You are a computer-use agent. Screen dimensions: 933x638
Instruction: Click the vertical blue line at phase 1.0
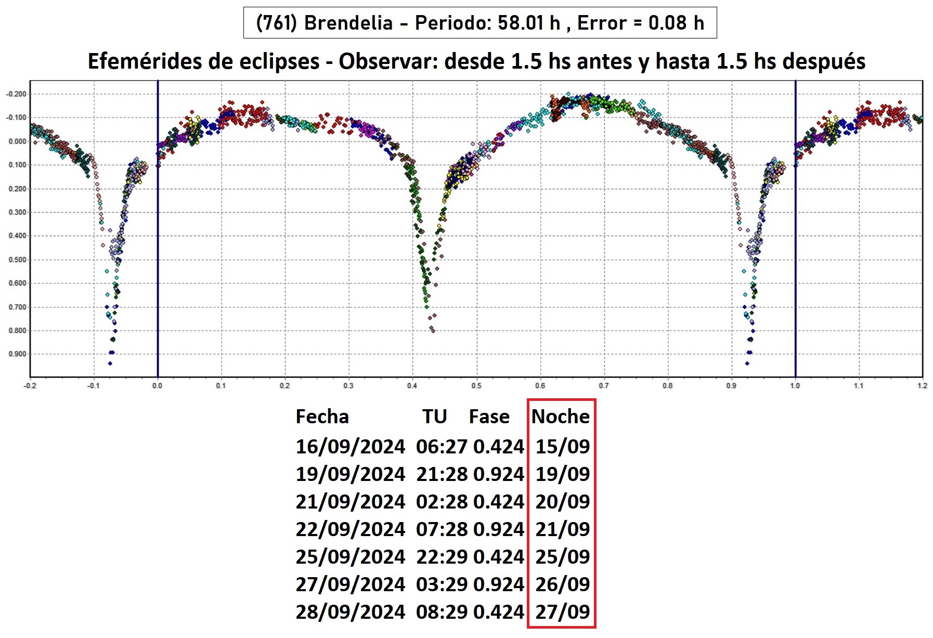[795, 229]
